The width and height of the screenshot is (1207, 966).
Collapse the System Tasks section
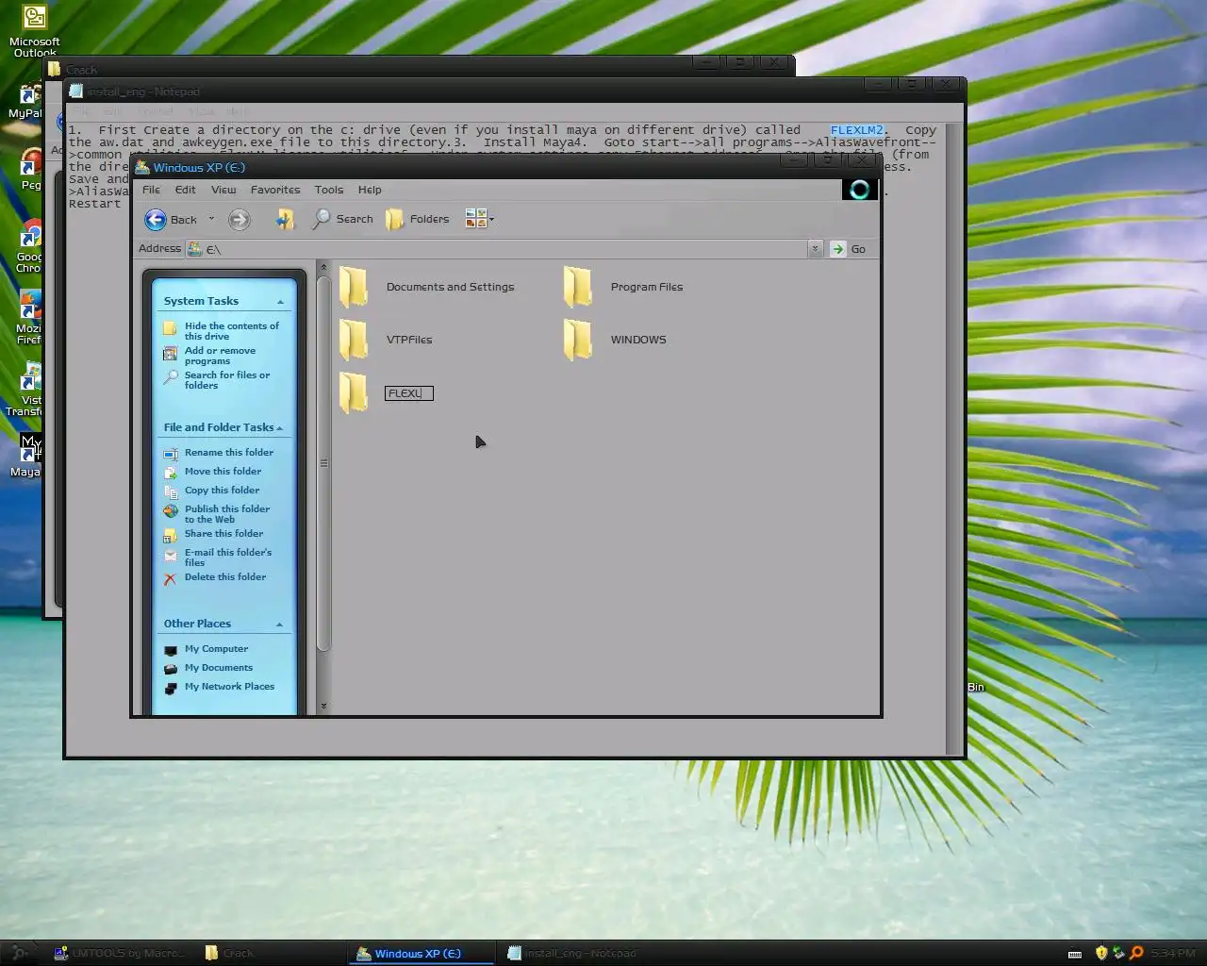point(280,302)
